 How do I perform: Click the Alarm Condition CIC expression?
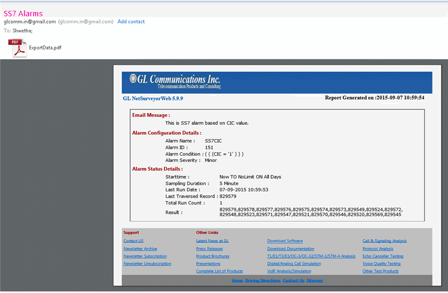224,154
